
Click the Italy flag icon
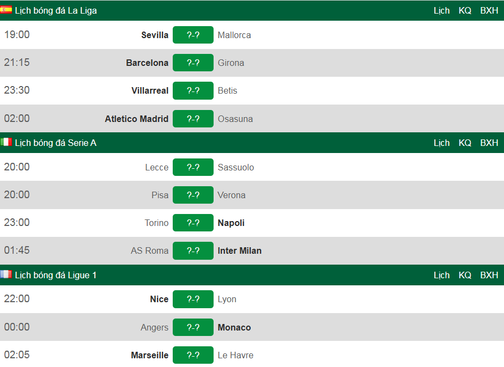(x=6, y=142)
